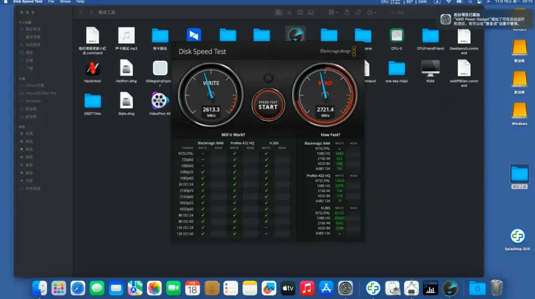Click the AMD Power Gadget notification

(484, 19)
